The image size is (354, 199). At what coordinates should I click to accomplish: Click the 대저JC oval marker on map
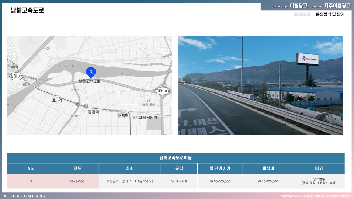pos(162,91)
